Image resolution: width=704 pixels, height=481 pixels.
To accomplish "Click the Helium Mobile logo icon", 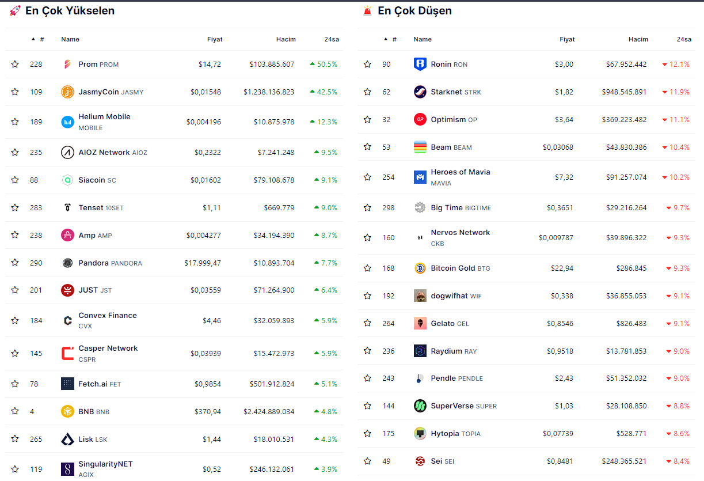I will coord(68,122).
